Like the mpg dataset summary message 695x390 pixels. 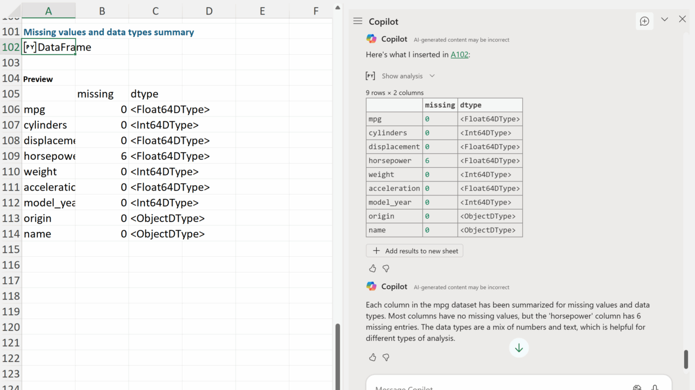tap(372, 357)
